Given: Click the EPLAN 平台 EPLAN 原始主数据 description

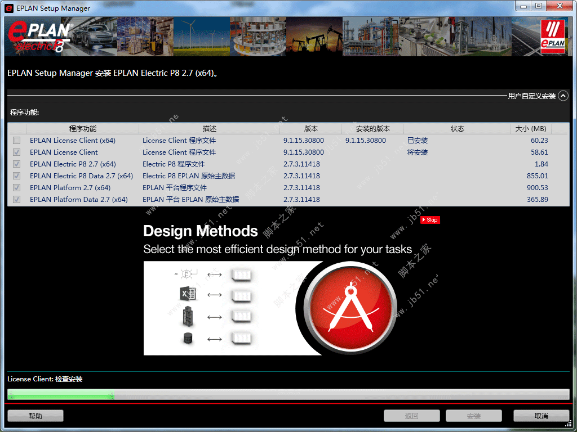Looking at the screenshot, I should [190, 199].
